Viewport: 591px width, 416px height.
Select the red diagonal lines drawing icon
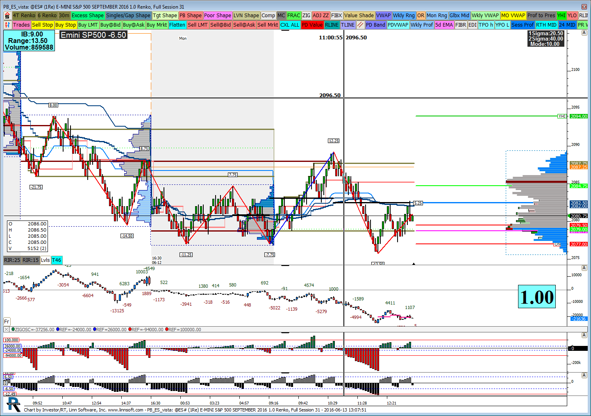360,25
